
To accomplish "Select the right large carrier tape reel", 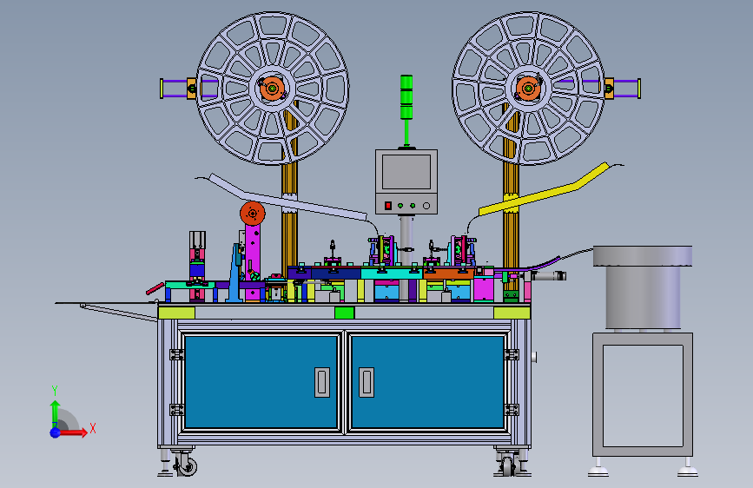I will point(528,89).
